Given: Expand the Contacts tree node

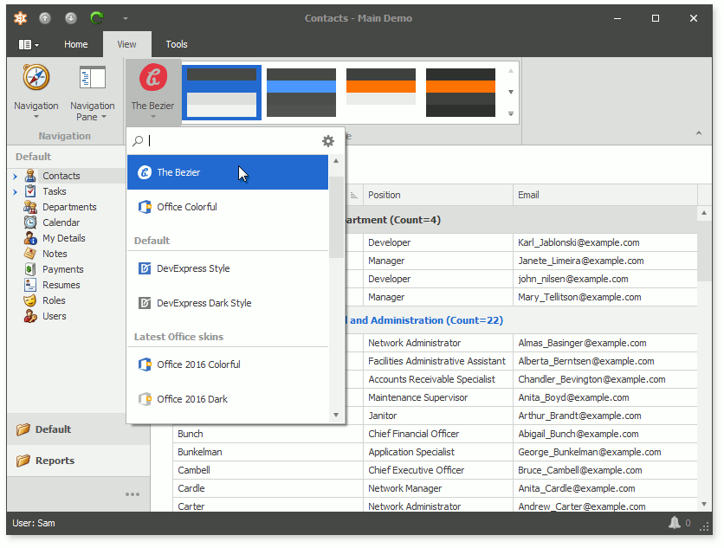Looking at the screenshot, I should click(16, 176).
